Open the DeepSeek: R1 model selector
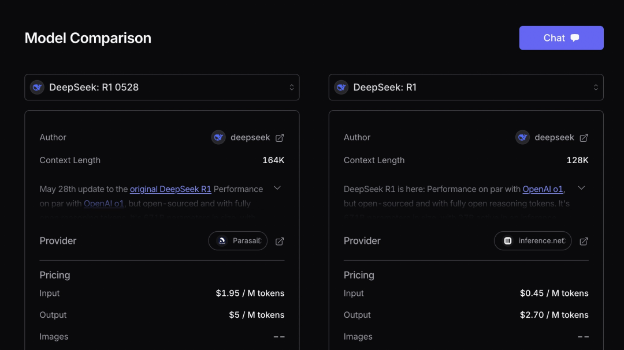 tap(466, 88)
